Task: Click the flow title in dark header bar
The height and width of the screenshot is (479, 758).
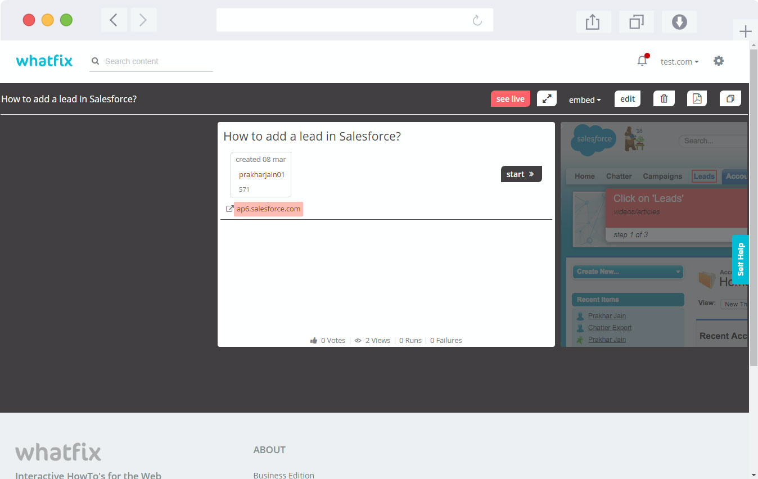Action: (x=69, y=99)
